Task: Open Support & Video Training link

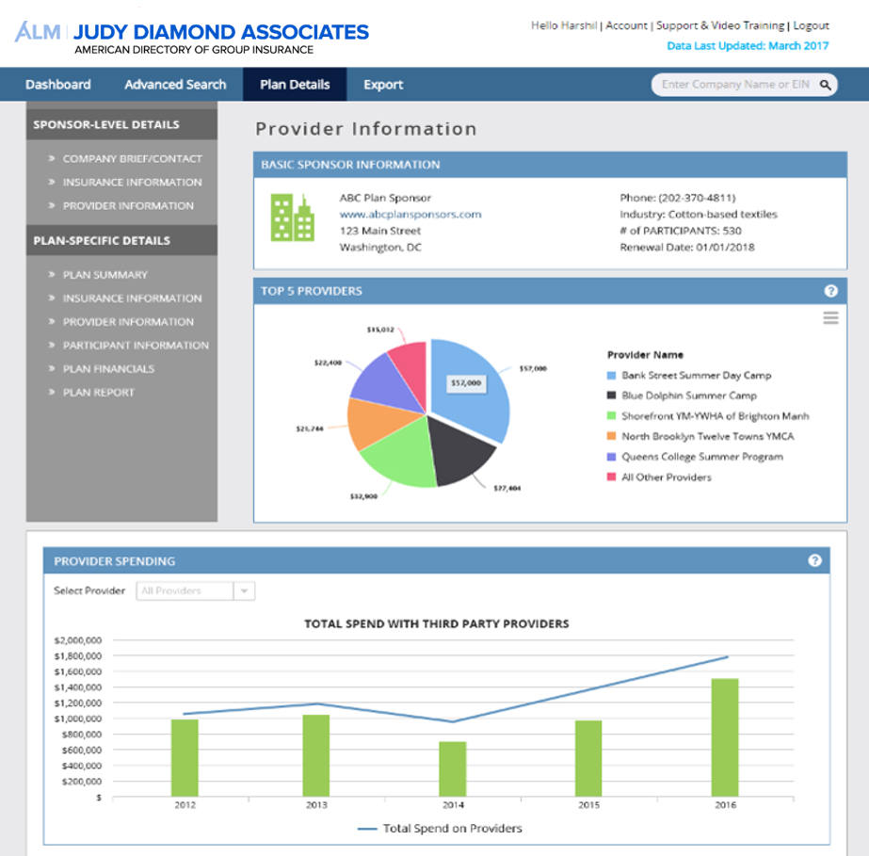Action: 720,25
